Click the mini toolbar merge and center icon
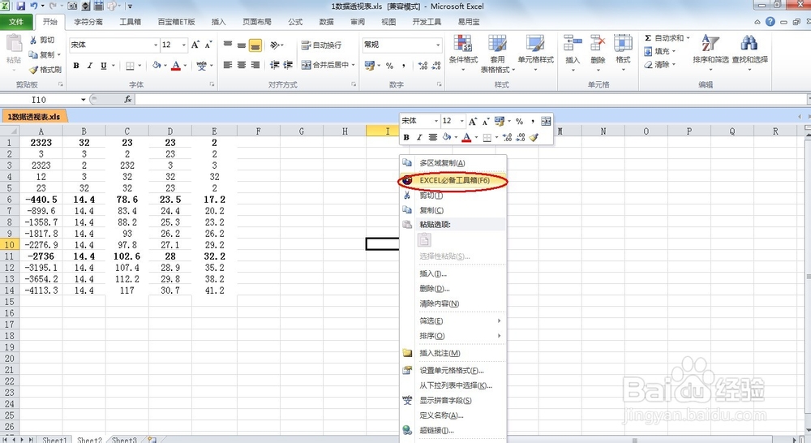This screenshot has width=811, height=443. 546,121
